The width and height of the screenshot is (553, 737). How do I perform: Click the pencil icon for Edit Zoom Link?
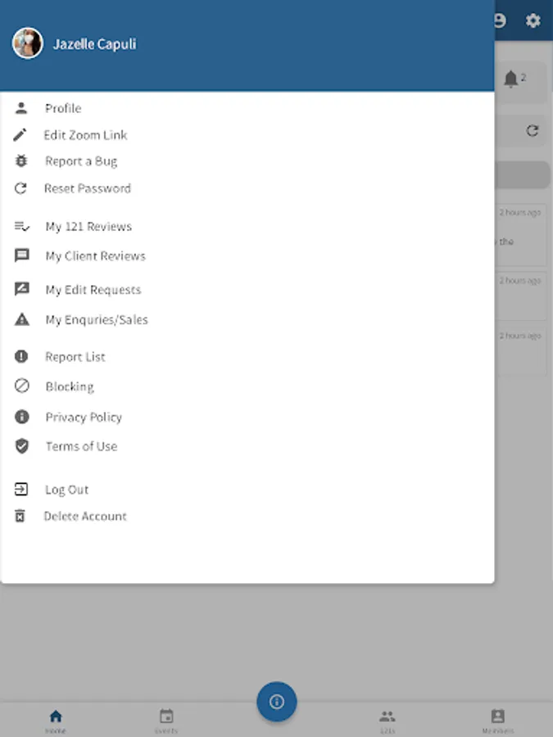coord(20,135)
